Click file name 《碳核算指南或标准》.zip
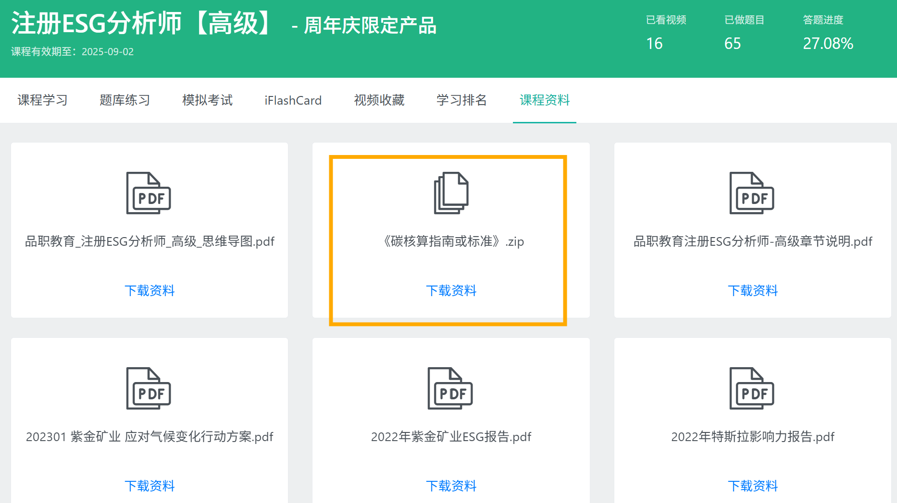The width and height of the screenshot is (897, 503). tap(451, 241)
